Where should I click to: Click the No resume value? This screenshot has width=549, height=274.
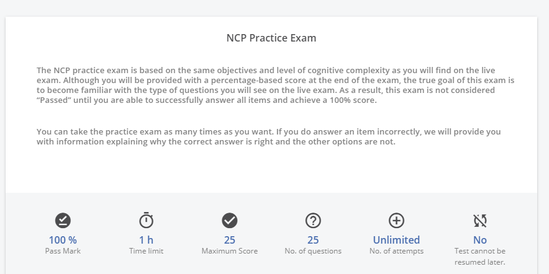click(479, 240)
